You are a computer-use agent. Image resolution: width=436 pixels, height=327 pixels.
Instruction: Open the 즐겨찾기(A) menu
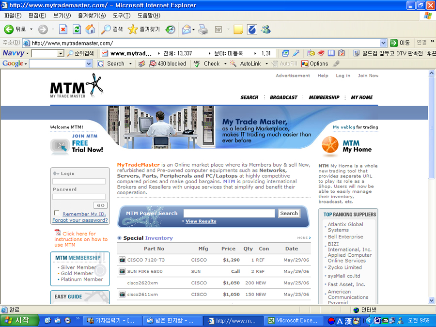(92, 16)
